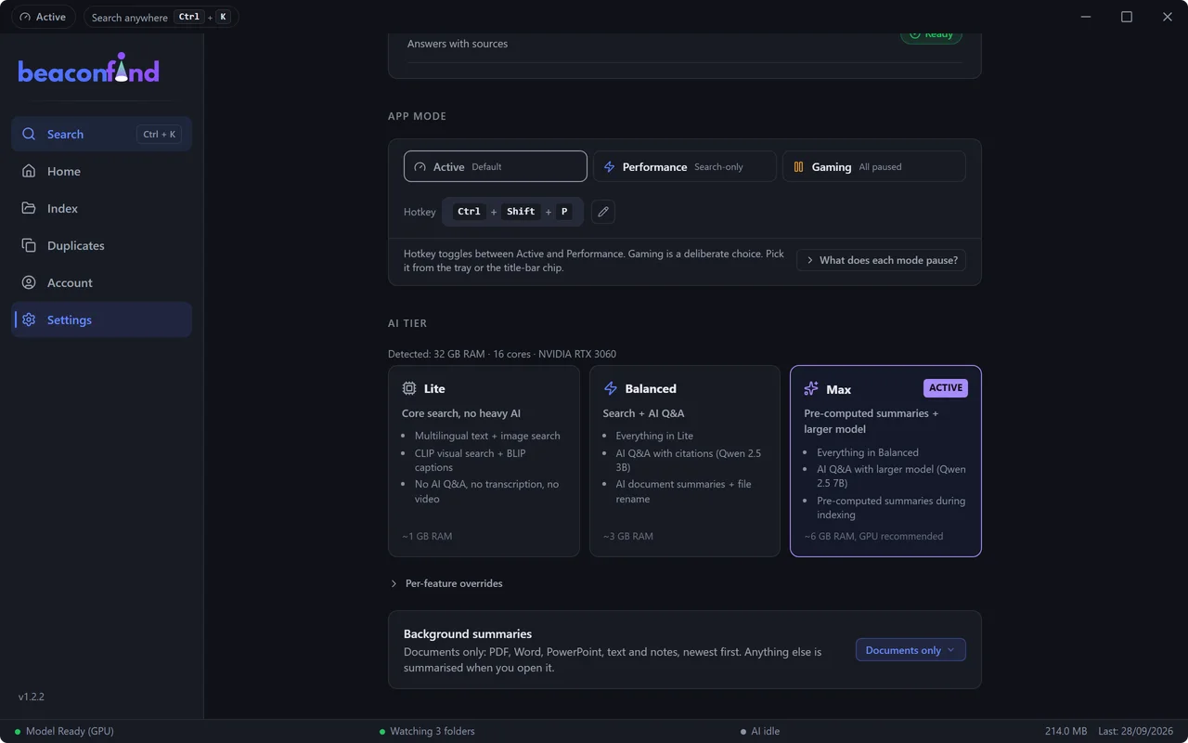The width and height of the screenshot is (1188, 743).
Task: Click the 214.0 MB status entry
Action: (x=1065, y=732)
